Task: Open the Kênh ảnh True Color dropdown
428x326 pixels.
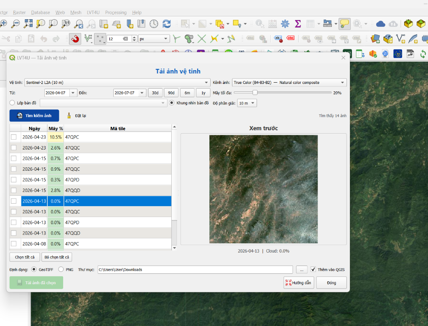Action: pyautogui.click(x=289, y=83)
